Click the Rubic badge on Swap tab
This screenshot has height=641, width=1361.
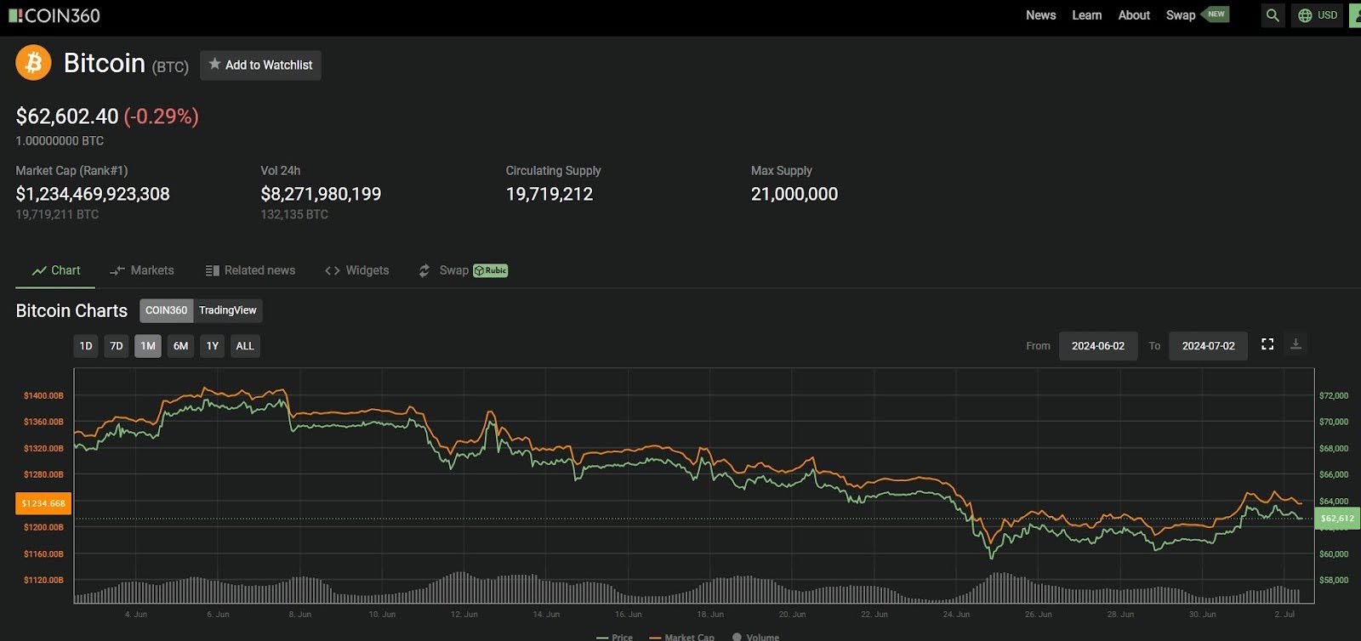click(491, 270)
